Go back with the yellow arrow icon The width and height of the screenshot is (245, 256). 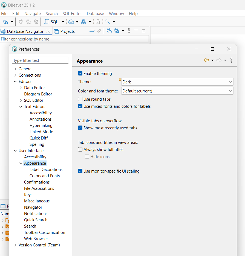(206, 60)
